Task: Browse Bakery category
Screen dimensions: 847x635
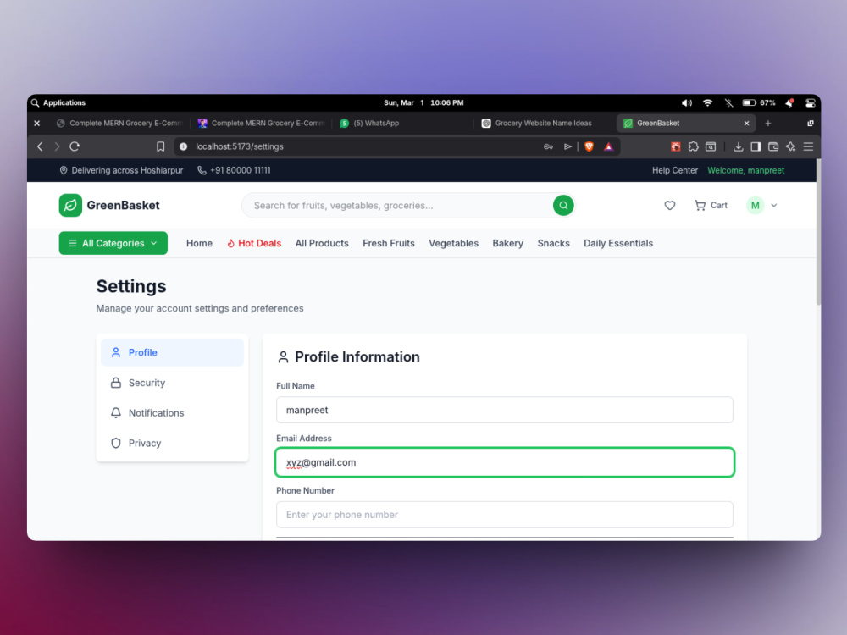Action: point(507,243)
